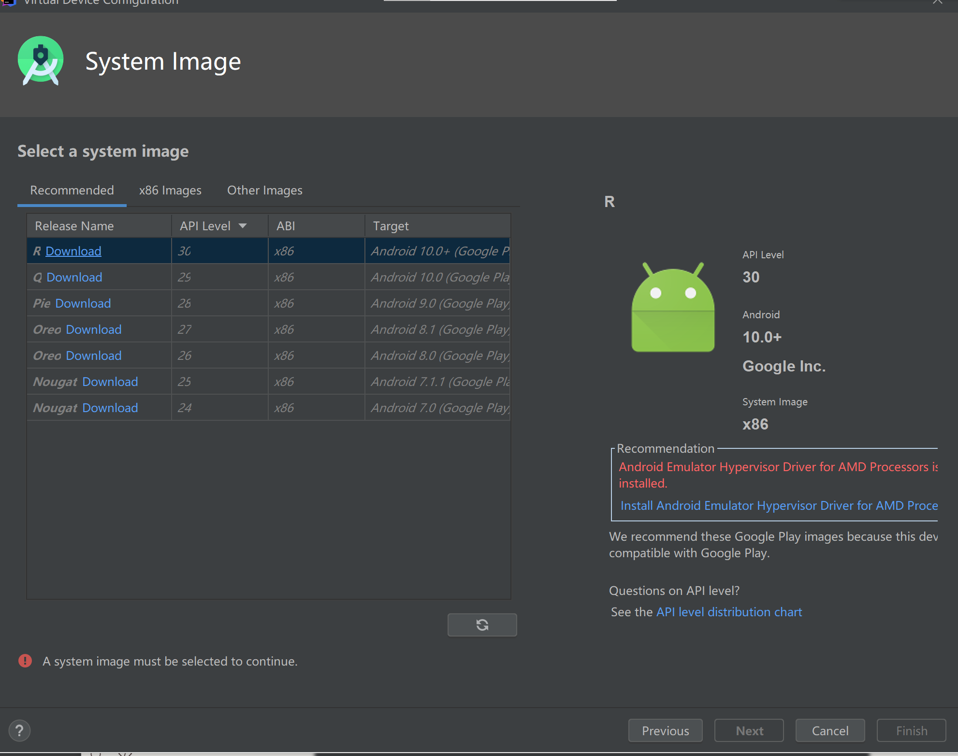Viewport: 958px width, 756px height.
Task: Click the green Android robot image
Action: click(x=673, y=307)
